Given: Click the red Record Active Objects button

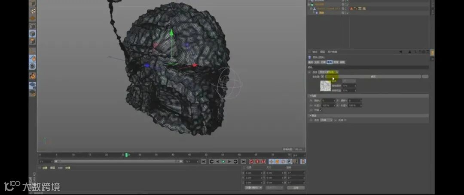Looking at the screenshot, I should pos(251,162).
